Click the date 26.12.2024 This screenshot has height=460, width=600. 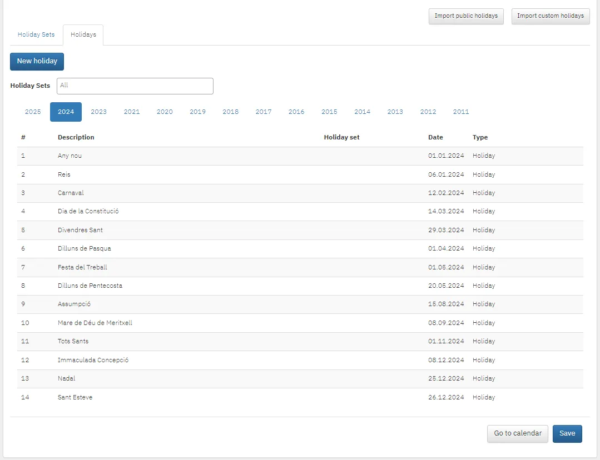446,398
